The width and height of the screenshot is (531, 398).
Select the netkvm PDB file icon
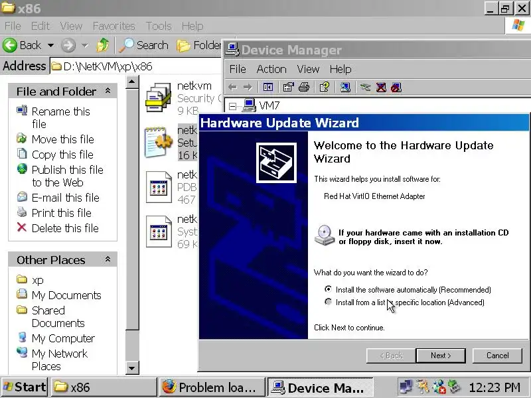(159, 187)
